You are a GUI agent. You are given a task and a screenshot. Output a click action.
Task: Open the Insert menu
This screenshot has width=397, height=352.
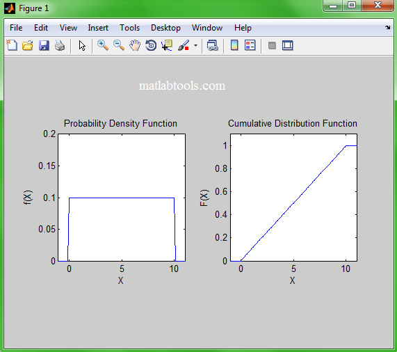coord(98,28)
